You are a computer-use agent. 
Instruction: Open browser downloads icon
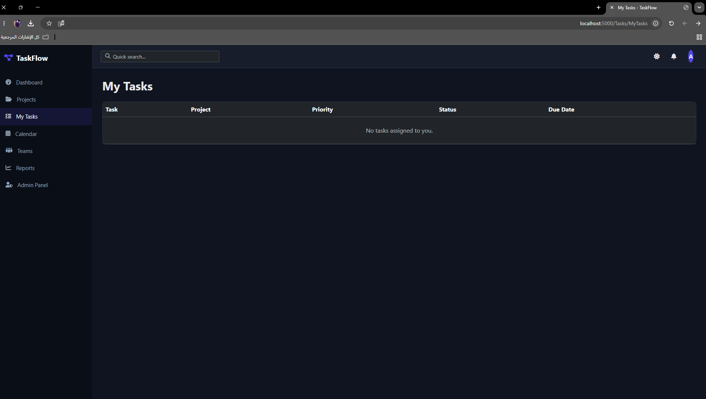pos(31,23)
